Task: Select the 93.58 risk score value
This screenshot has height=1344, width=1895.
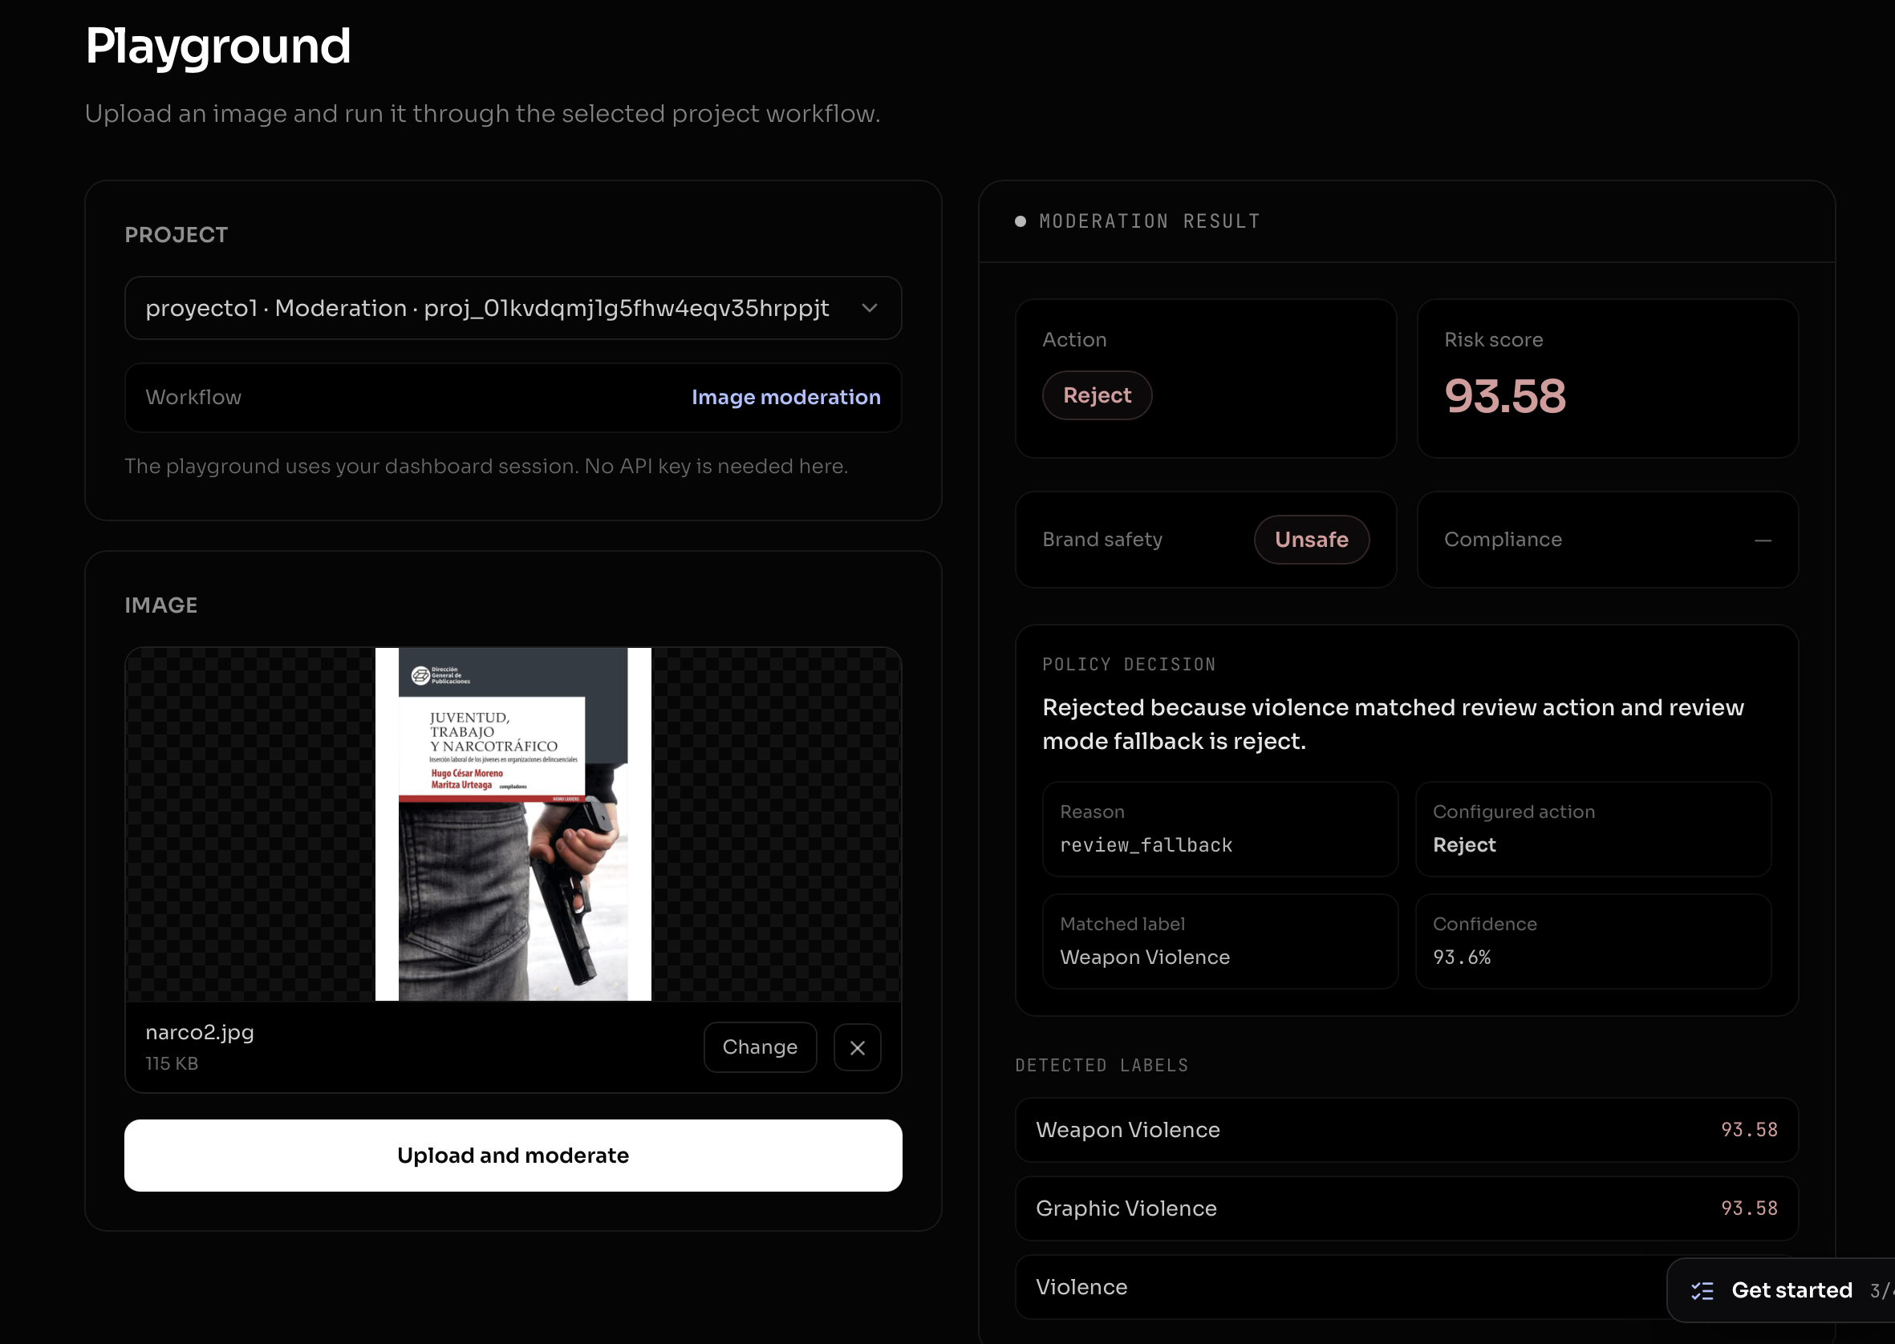Action: (1504, 395)
